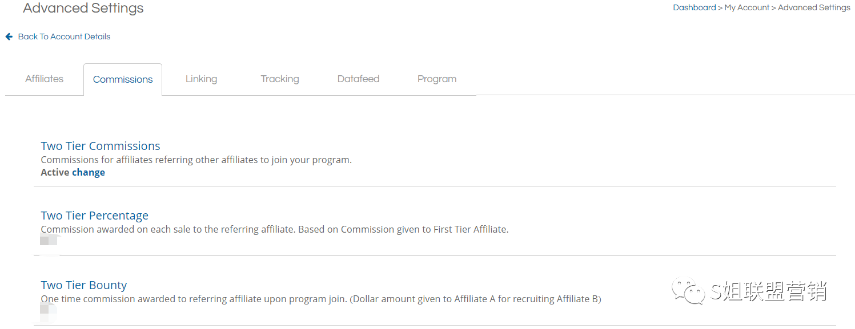Switch to the Datafeed tab

[358, 79]
